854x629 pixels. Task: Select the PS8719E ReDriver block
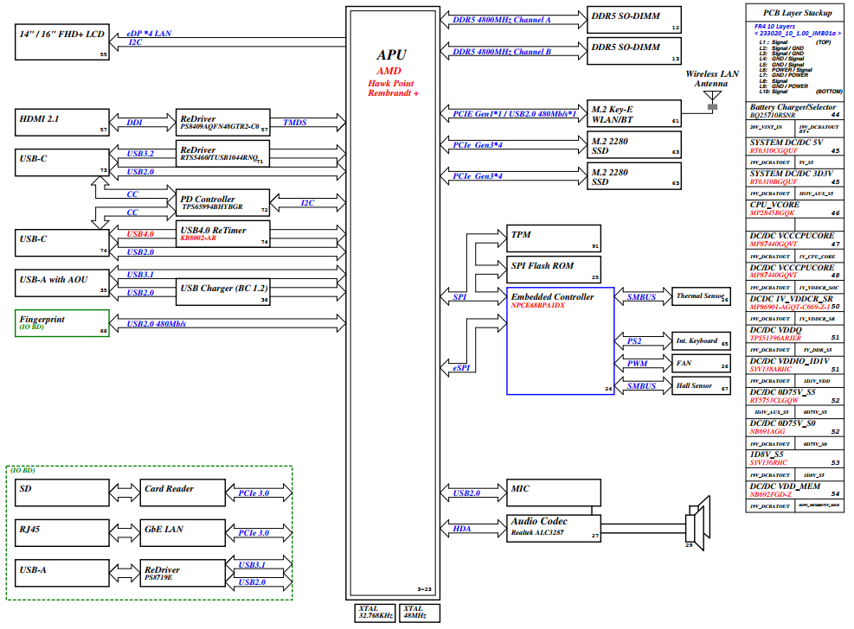tap(183, 573)
